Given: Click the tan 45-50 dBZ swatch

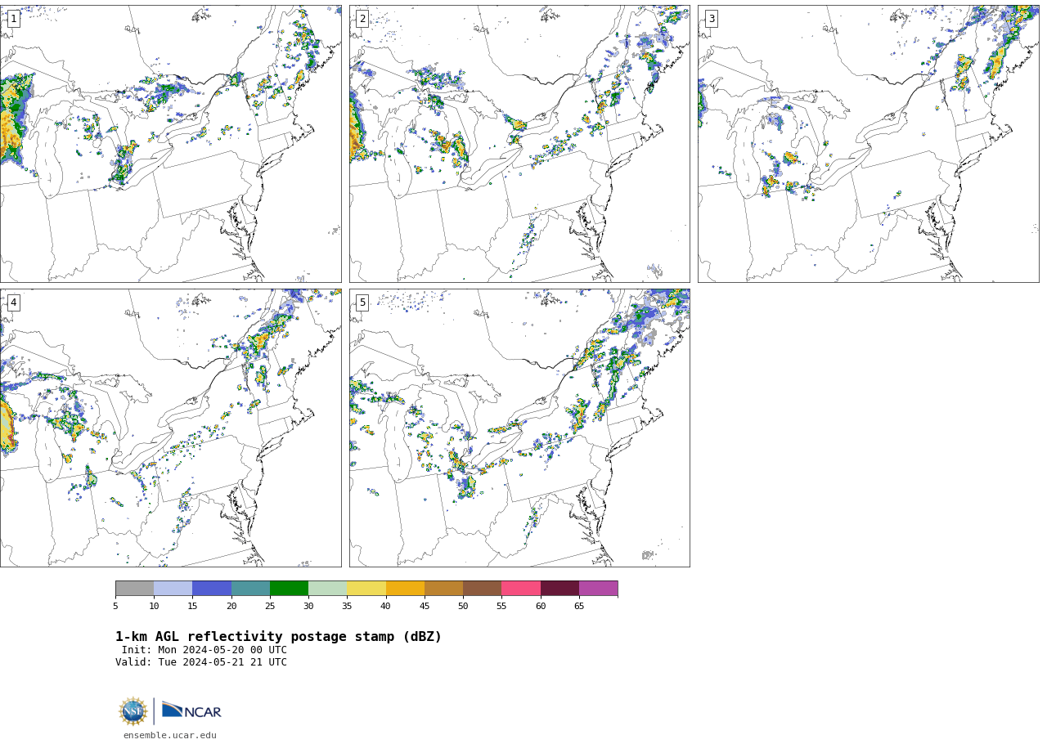Looking at the screenshot, I should click(x=443, y=589).
